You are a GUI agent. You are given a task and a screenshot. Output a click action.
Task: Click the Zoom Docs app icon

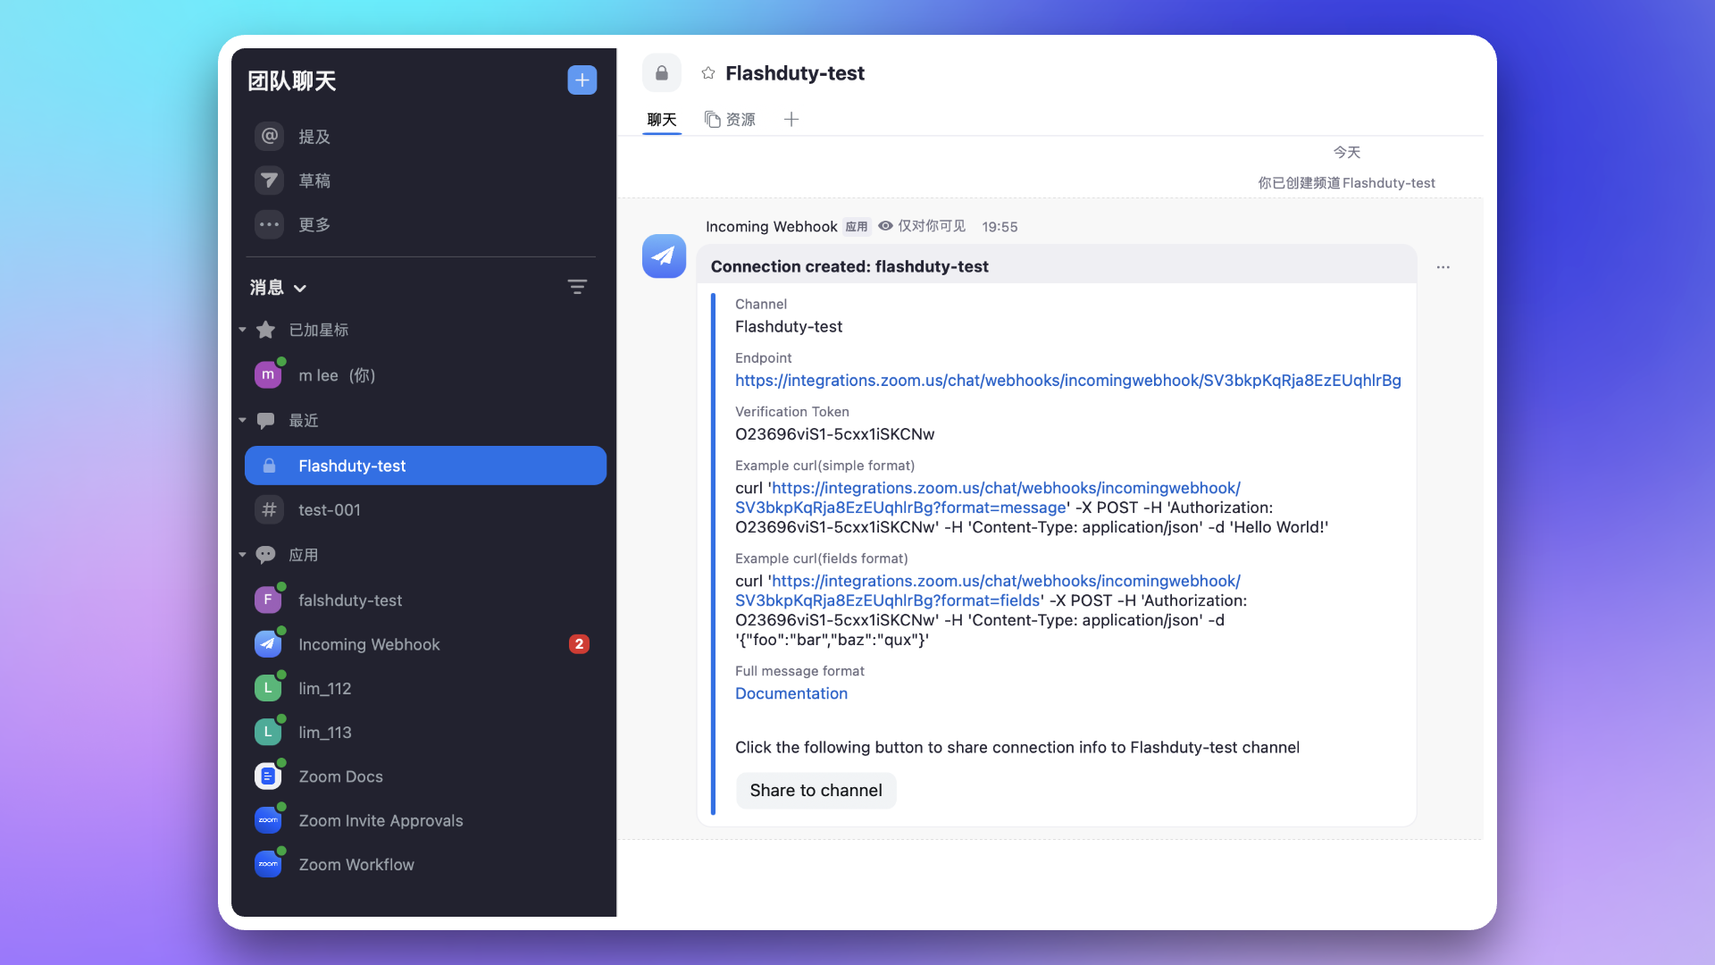[x=268, y=776]
